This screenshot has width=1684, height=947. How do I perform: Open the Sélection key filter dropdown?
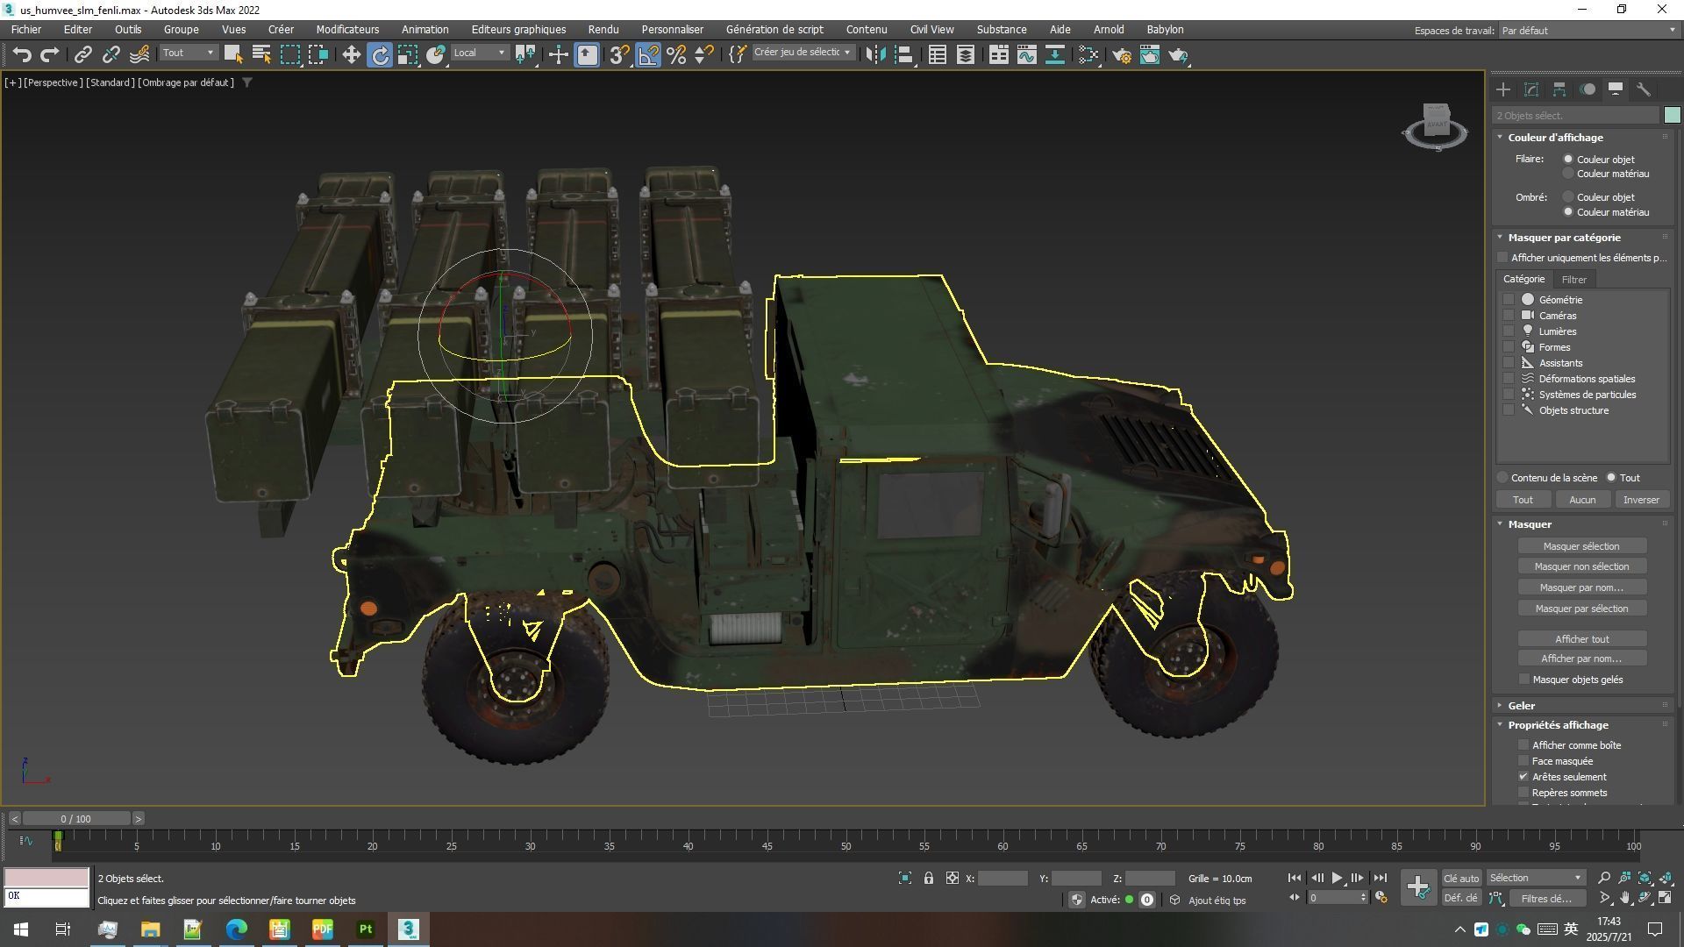pyautogui.click(x=1536, y=878)
